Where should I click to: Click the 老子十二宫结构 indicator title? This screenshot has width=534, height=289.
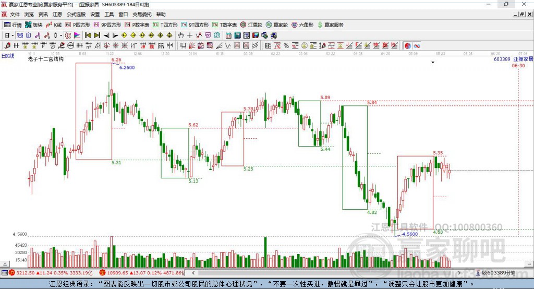coord(46,59)
